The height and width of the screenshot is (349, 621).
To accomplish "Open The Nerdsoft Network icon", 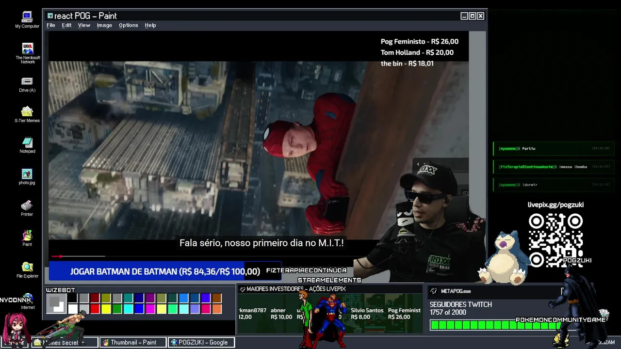I will pyautogui.click(x=28, y=53).
